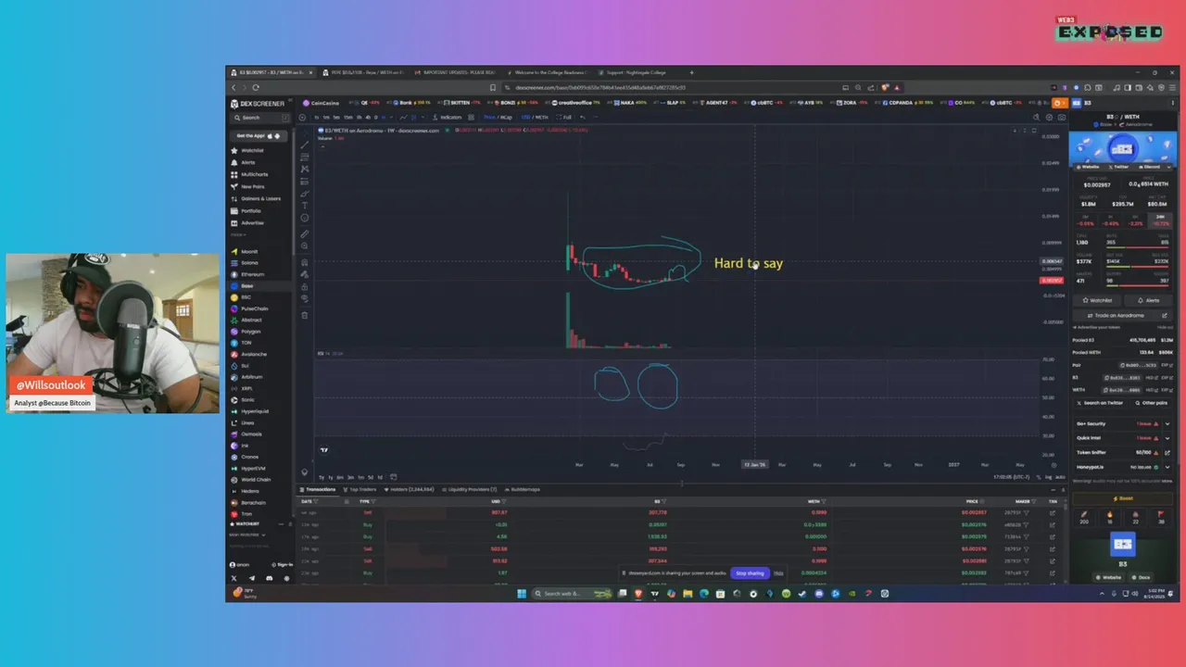This screenshot has width=1186, height=667.
Task: Click the Boost button
Action: [x=1122, y=498]
